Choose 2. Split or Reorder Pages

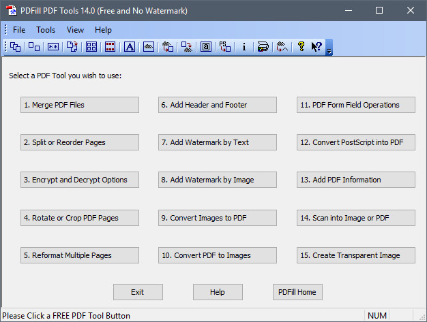pos(80,142)
